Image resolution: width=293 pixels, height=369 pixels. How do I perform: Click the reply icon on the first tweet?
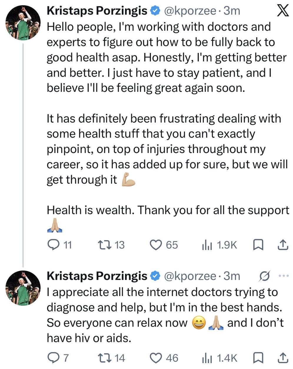click(54, 245)
